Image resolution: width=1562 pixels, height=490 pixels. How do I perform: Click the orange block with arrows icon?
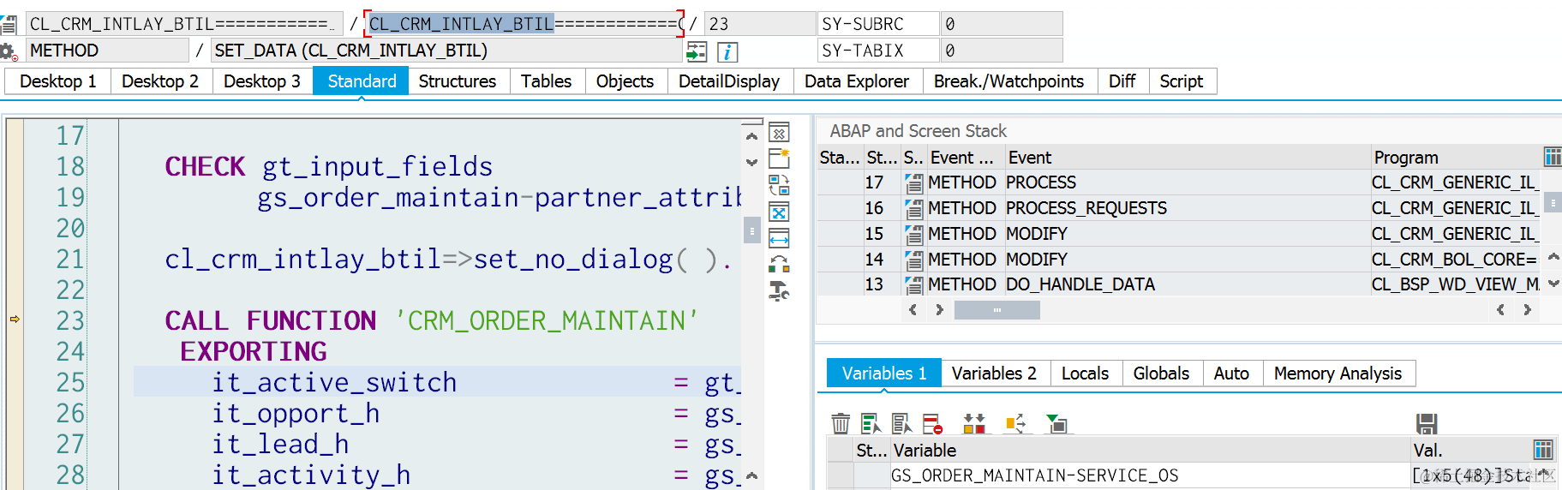pos(1015,423)
